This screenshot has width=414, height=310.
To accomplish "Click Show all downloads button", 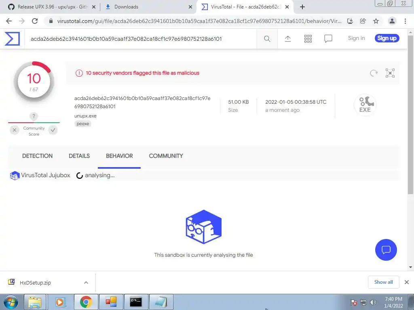I will pos(383,282).
